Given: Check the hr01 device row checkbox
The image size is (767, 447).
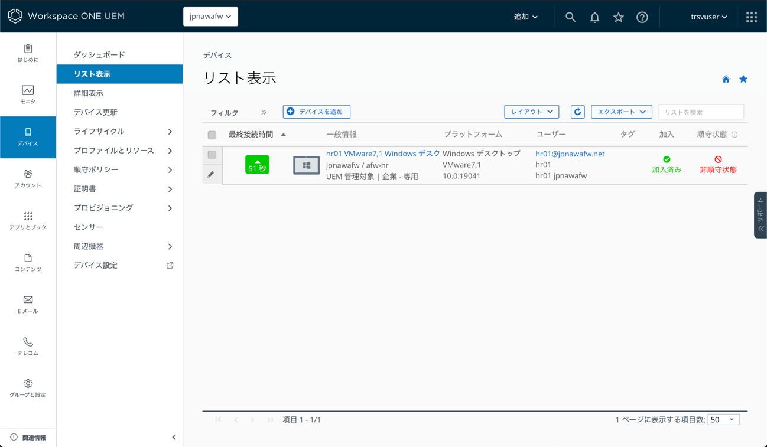Looking at the screenshot, I should pos(212,155).
